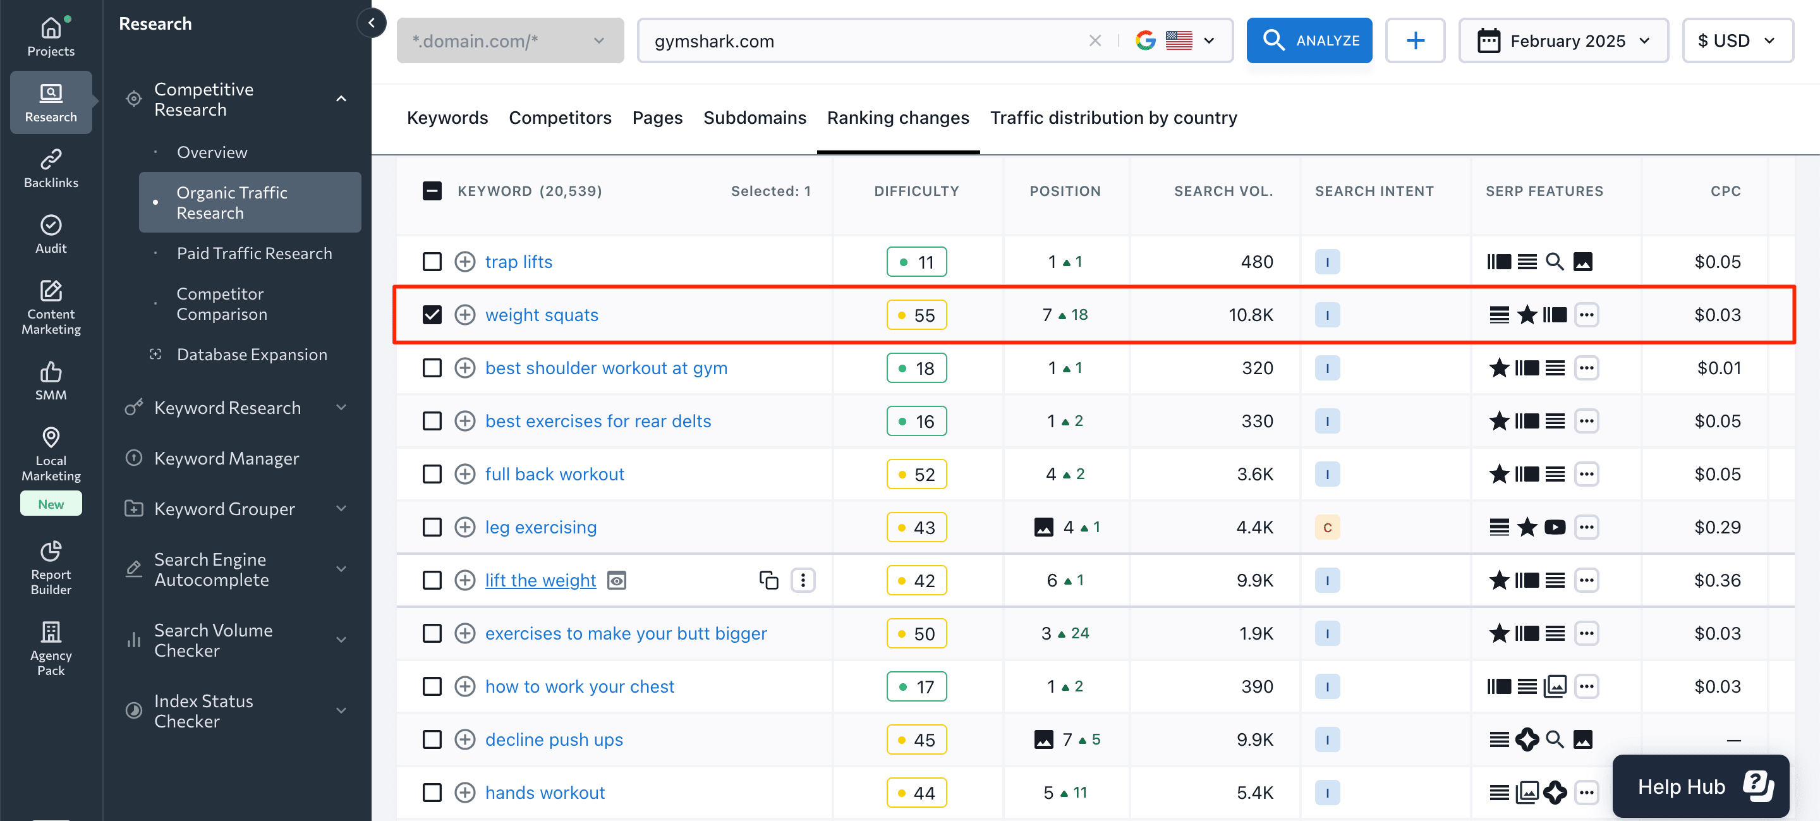Image resolution: width=1820 pixels, height=821 pixels.
Task: Click the ANALYZE button
Action: 1309,41
